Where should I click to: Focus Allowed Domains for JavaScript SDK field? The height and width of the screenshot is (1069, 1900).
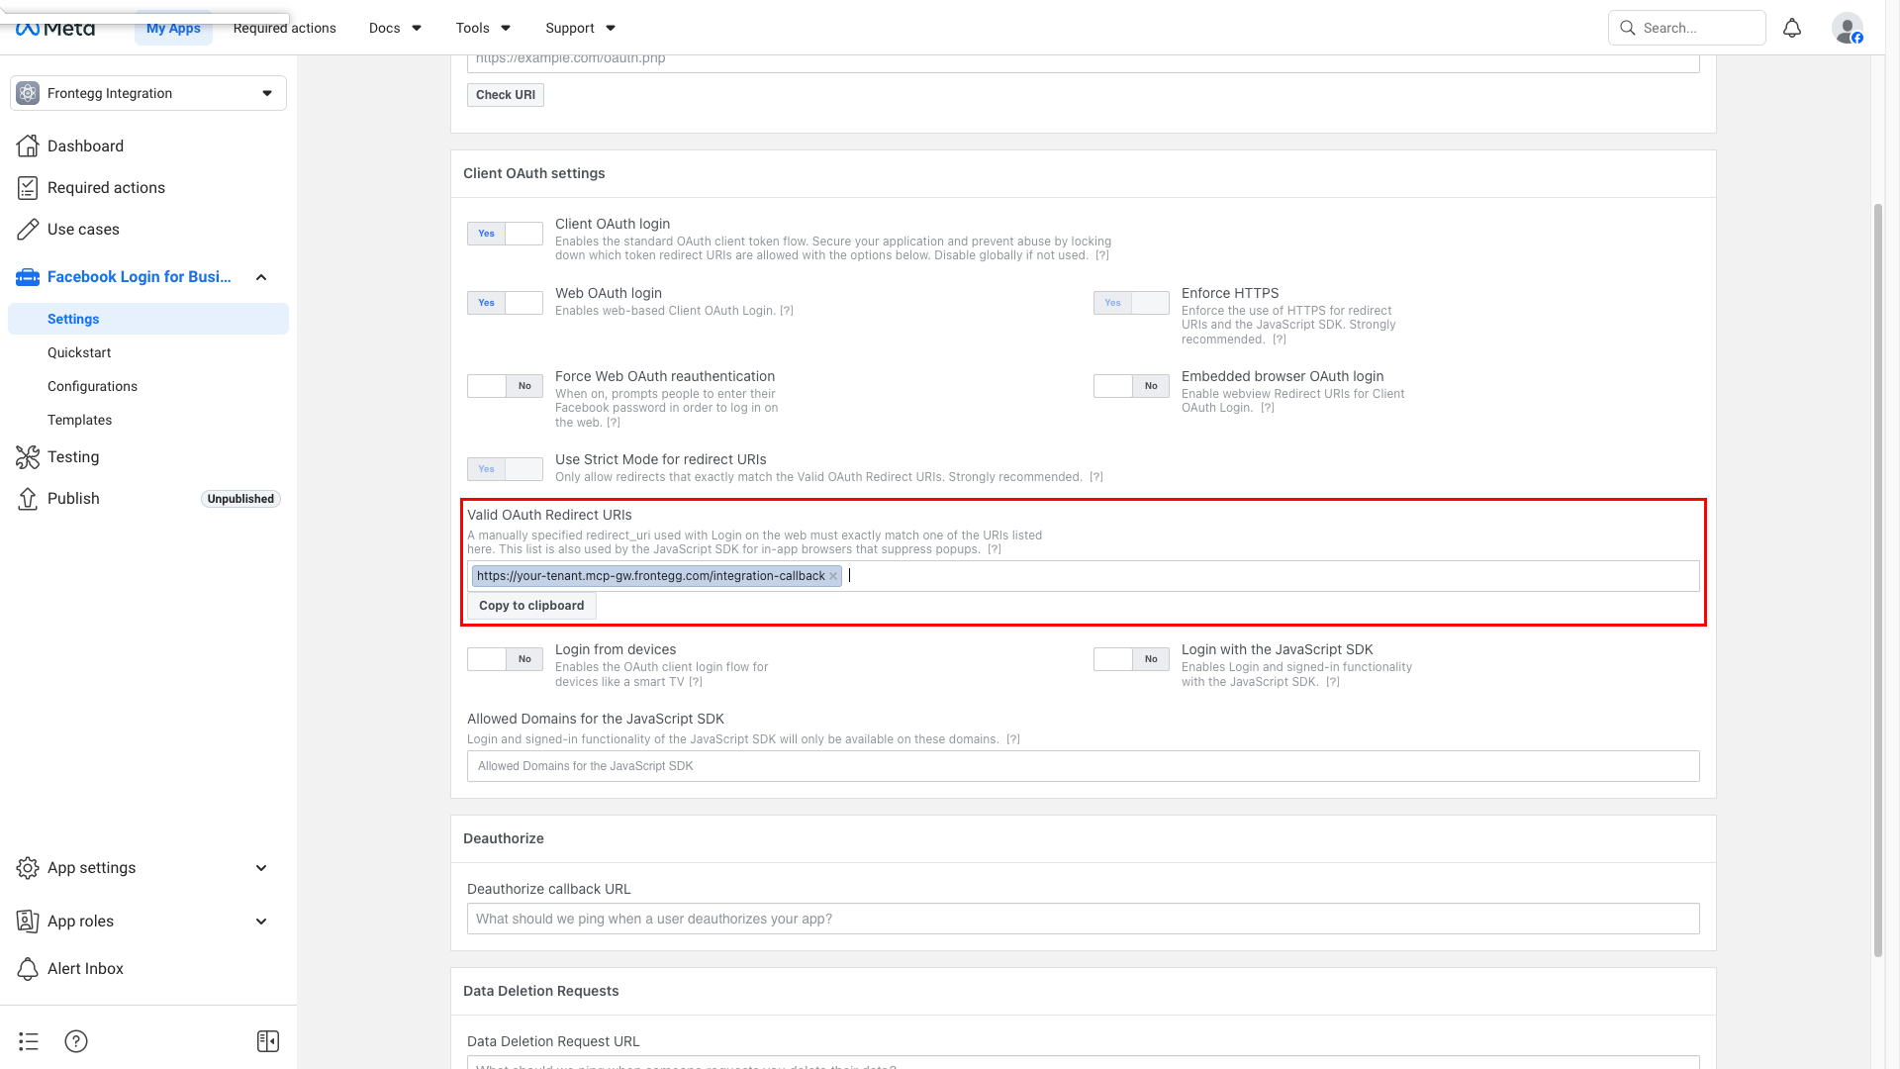[1084, 766]
